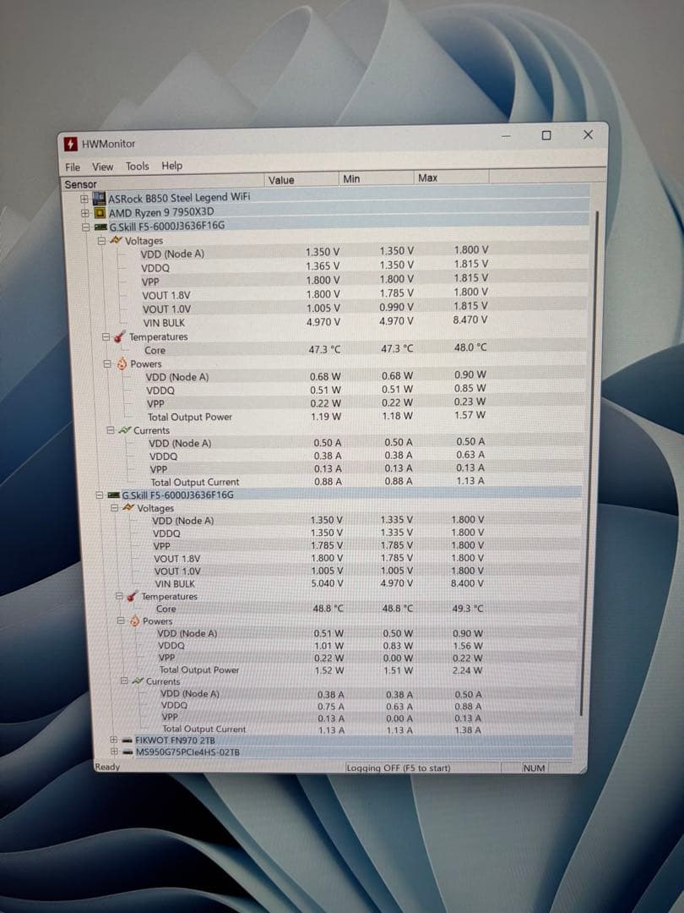Collapse the first G.Skill F5-6000J3636F16G node
Image resolution: width=684 pixels, height=913 pixels.
tap(86, 227)
